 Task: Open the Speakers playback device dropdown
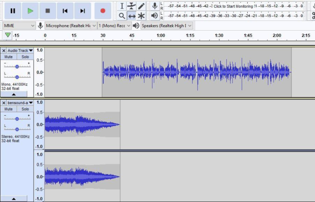(x=166, y=26)
